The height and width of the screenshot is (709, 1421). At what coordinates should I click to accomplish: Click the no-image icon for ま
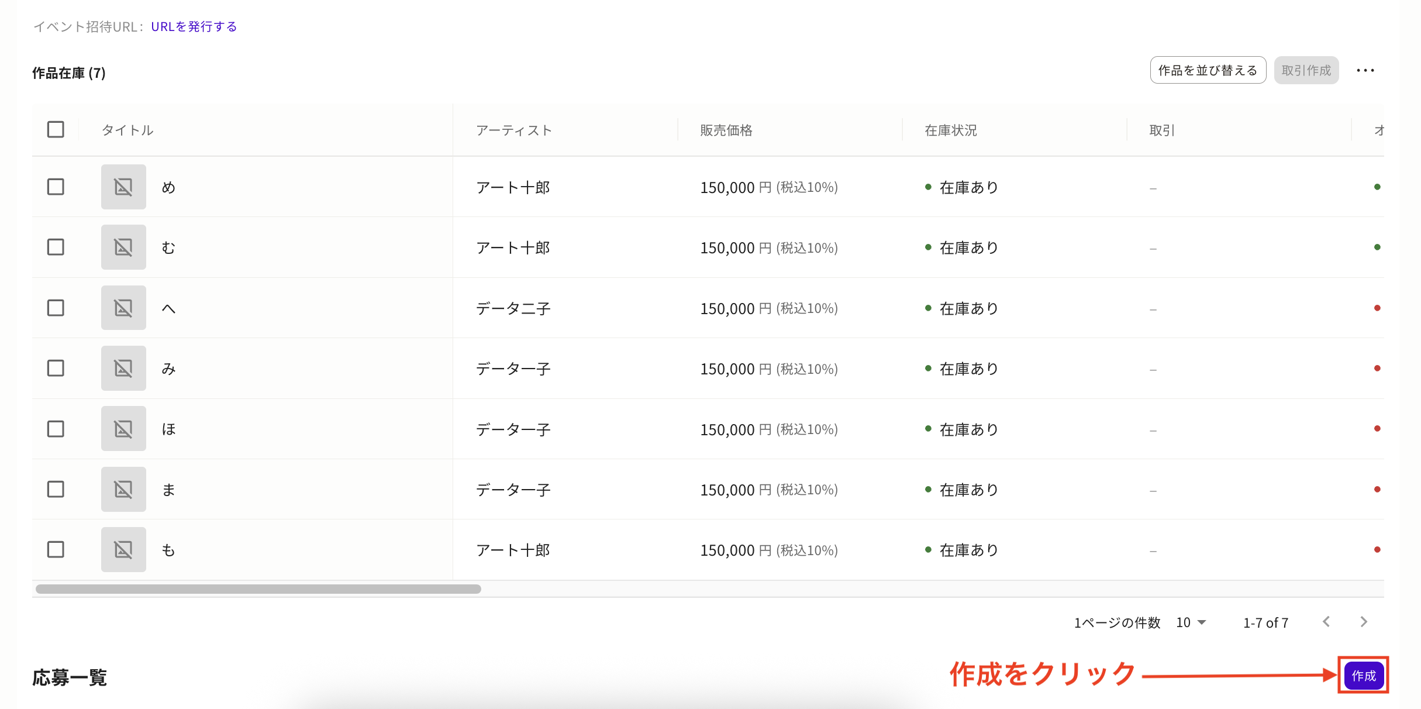pyautogui.click(x=123, y=489)
